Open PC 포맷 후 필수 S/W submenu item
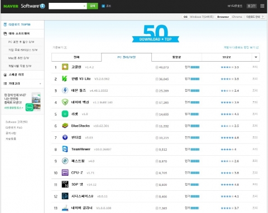The image size is (268, 213). point(21,42)
